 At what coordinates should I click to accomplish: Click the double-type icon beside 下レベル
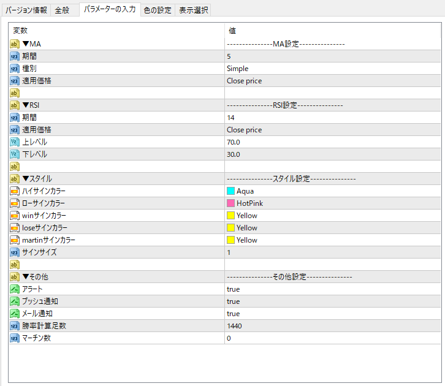coord(15,154)
